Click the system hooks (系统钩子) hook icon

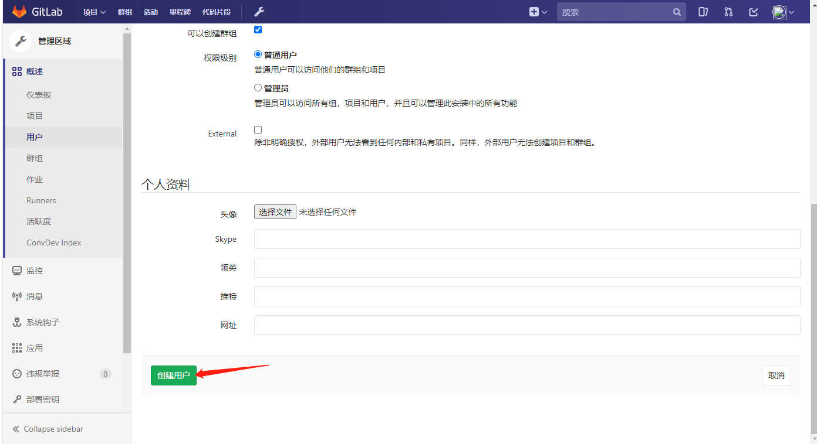coord(17,322)
